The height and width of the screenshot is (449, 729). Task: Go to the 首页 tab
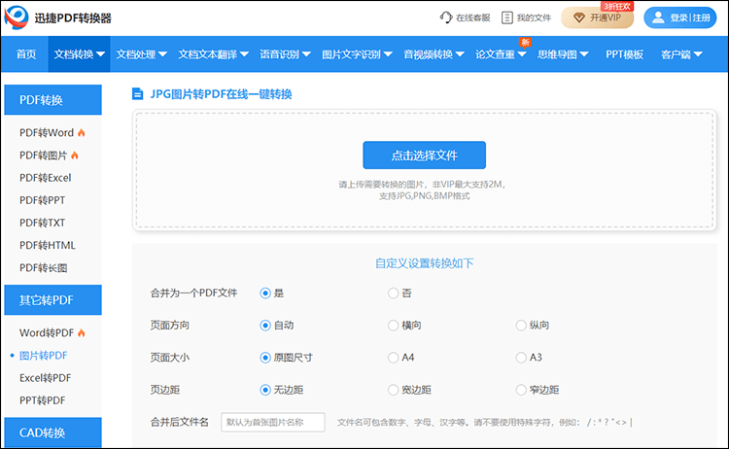(26, 54)
